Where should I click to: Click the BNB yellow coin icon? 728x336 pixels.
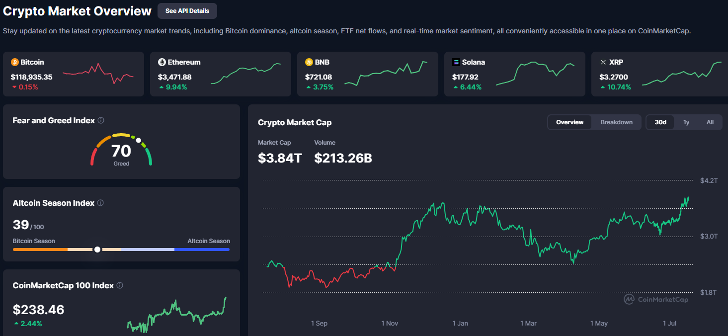pyautogui.click(x=309, y=62)
